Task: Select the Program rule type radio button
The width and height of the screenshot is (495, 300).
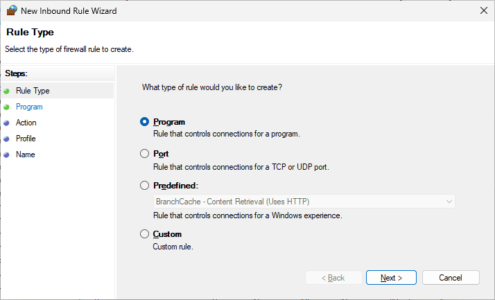Action: [x=144, y=122]
